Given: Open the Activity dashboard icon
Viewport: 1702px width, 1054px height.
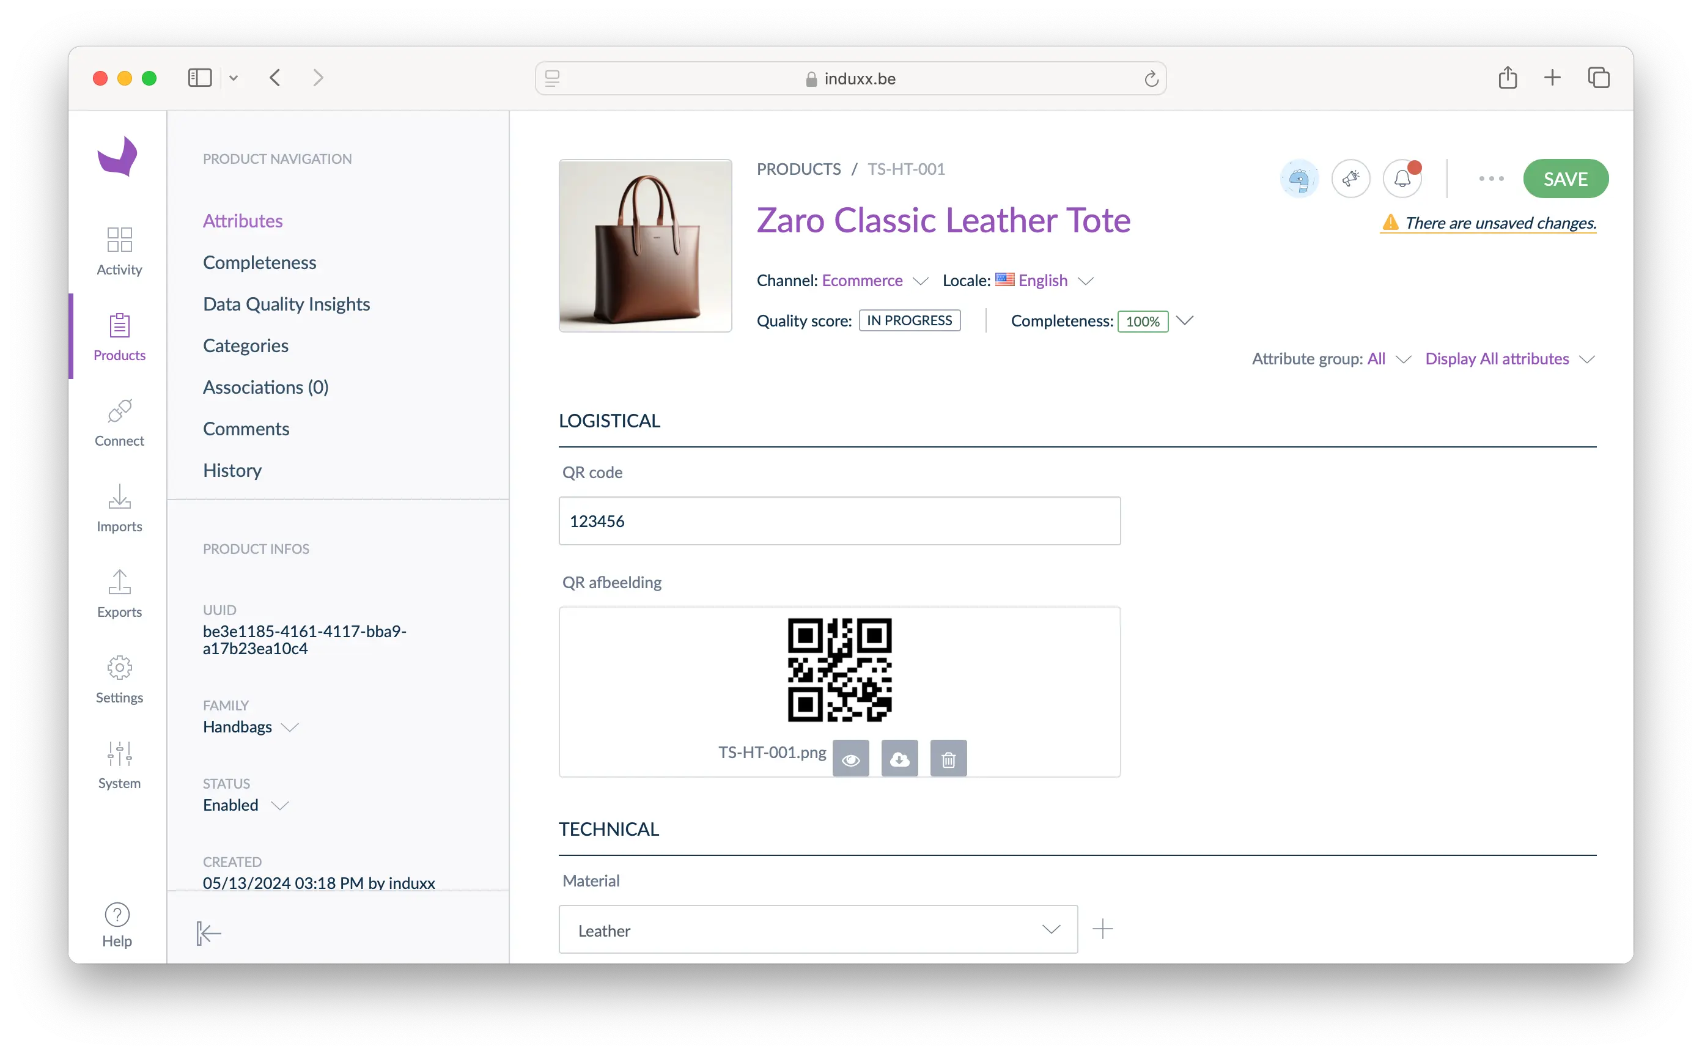Looking at the screenshot, I should point(119,240).
